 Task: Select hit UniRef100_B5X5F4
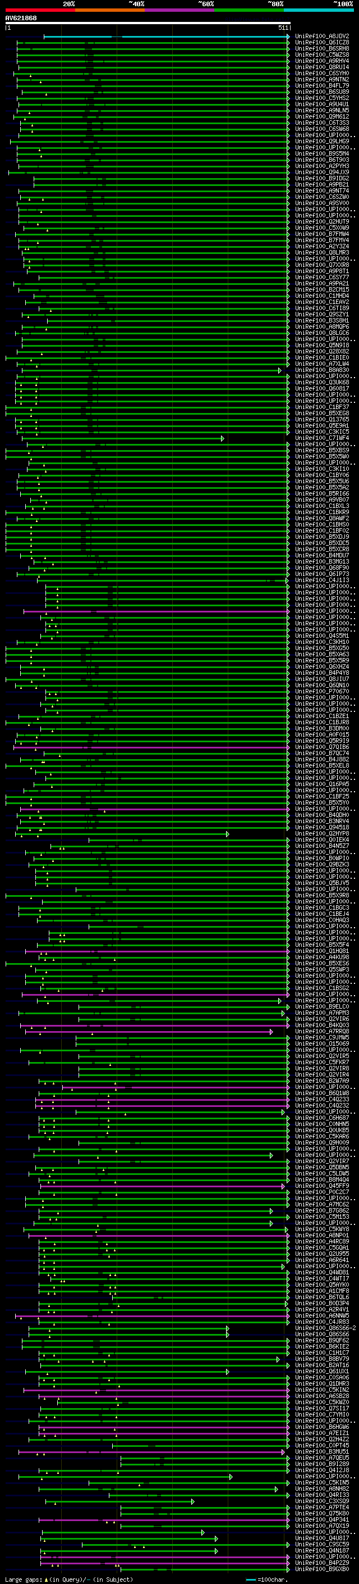tap(321, 945)
